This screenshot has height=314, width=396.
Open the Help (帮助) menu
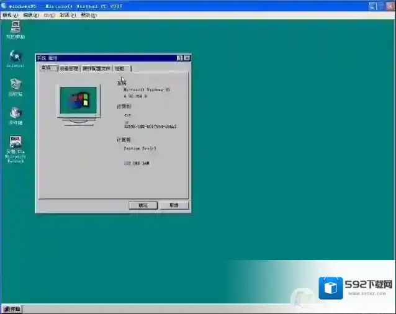[x=86, y=15]
